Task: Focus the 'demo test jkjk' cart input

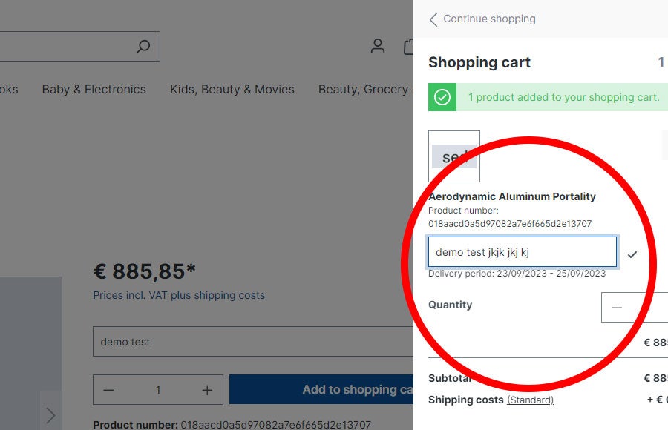Action: click(522, 252)
